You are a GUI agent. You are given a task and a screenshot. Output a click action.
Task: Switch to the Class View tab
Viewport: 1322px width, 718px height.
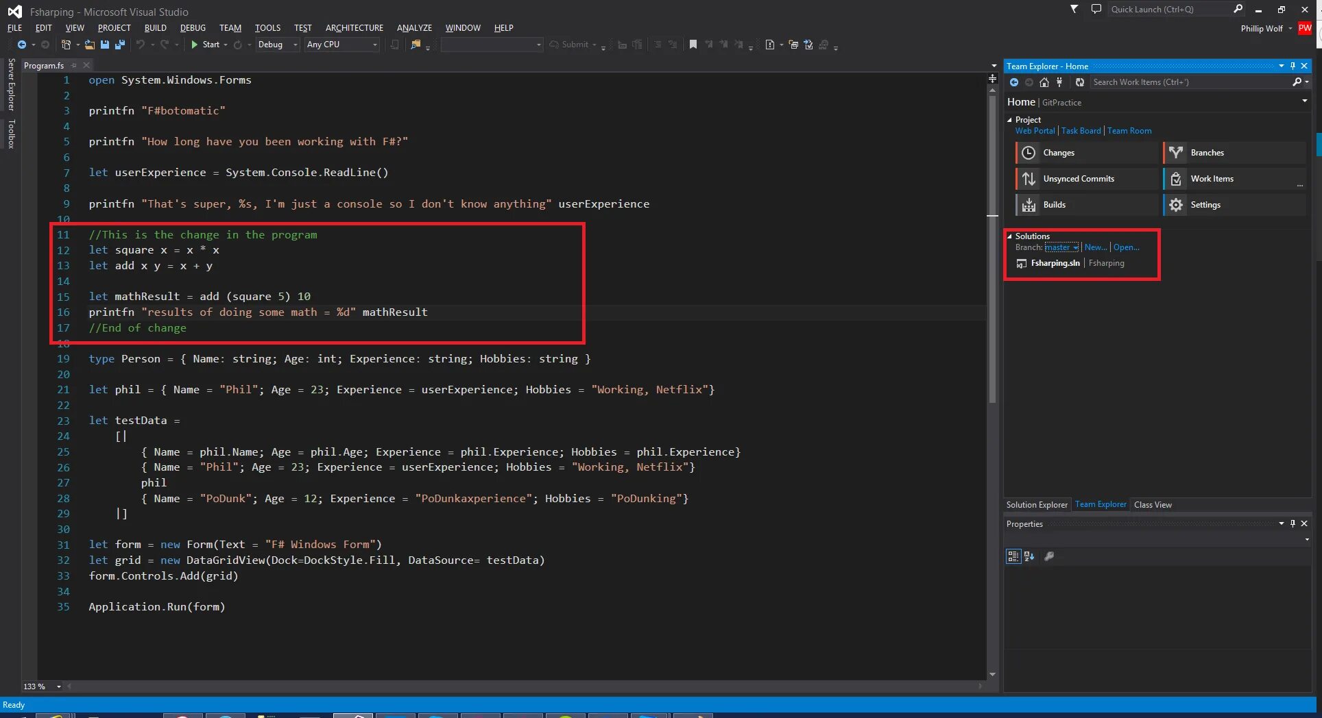pos(1153,505)
